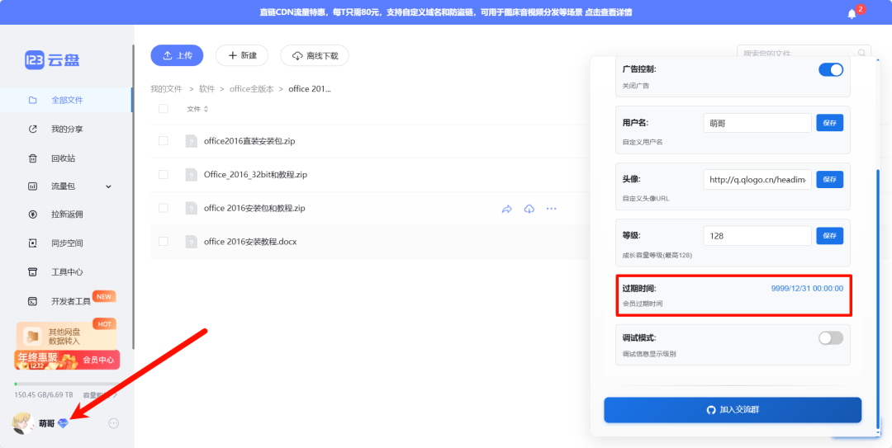Select checkbox for office 2016安装包和教程.zip
The width and height of the screenshot is (892, 448).
pos(164,208)
